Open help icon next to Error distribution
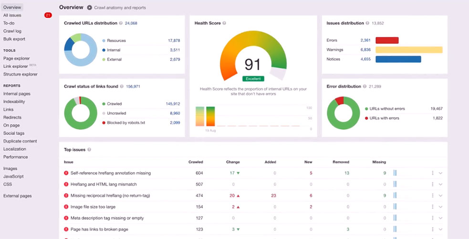Viewport: 469px width, 239px height. [365, 86]
